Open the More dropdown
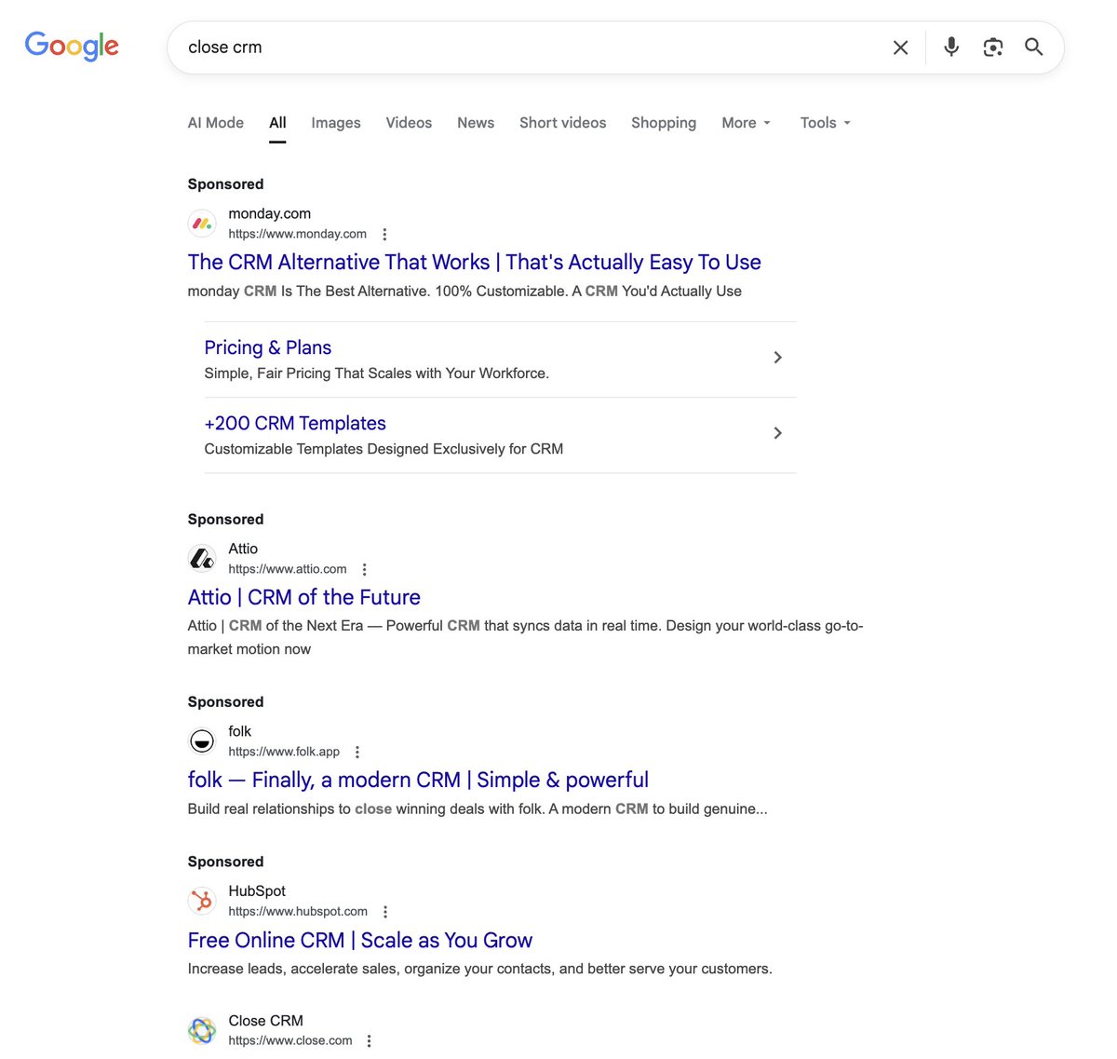The height and width of the screenshot is (1059, 1117). [x=747, y=123]
